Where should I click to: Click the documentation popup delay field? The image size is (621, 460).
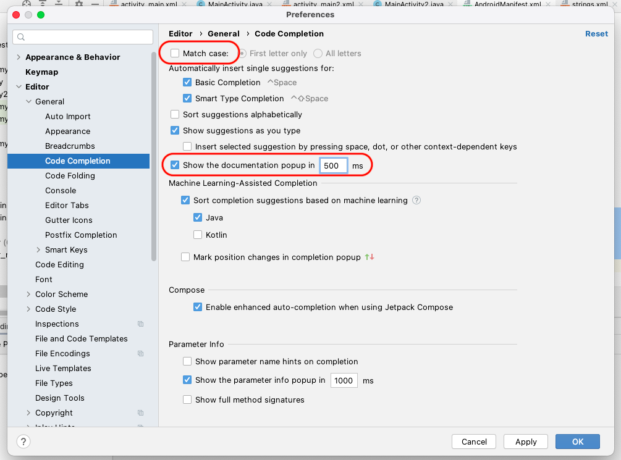(333, 165)
